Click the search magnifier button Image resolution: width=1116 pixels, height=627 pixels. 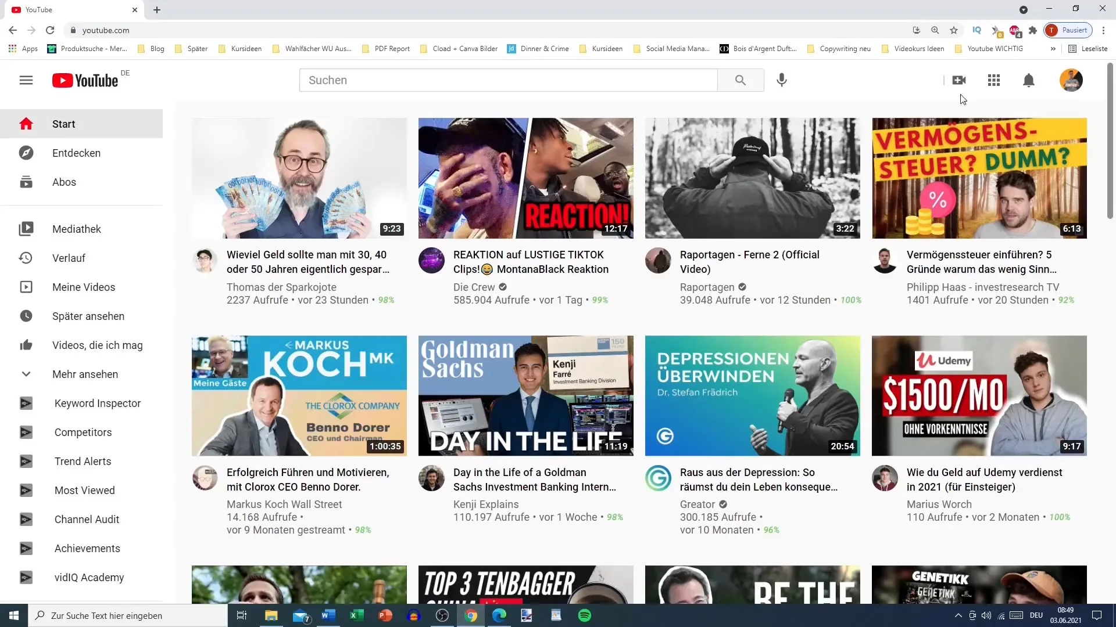pos(740,80)
